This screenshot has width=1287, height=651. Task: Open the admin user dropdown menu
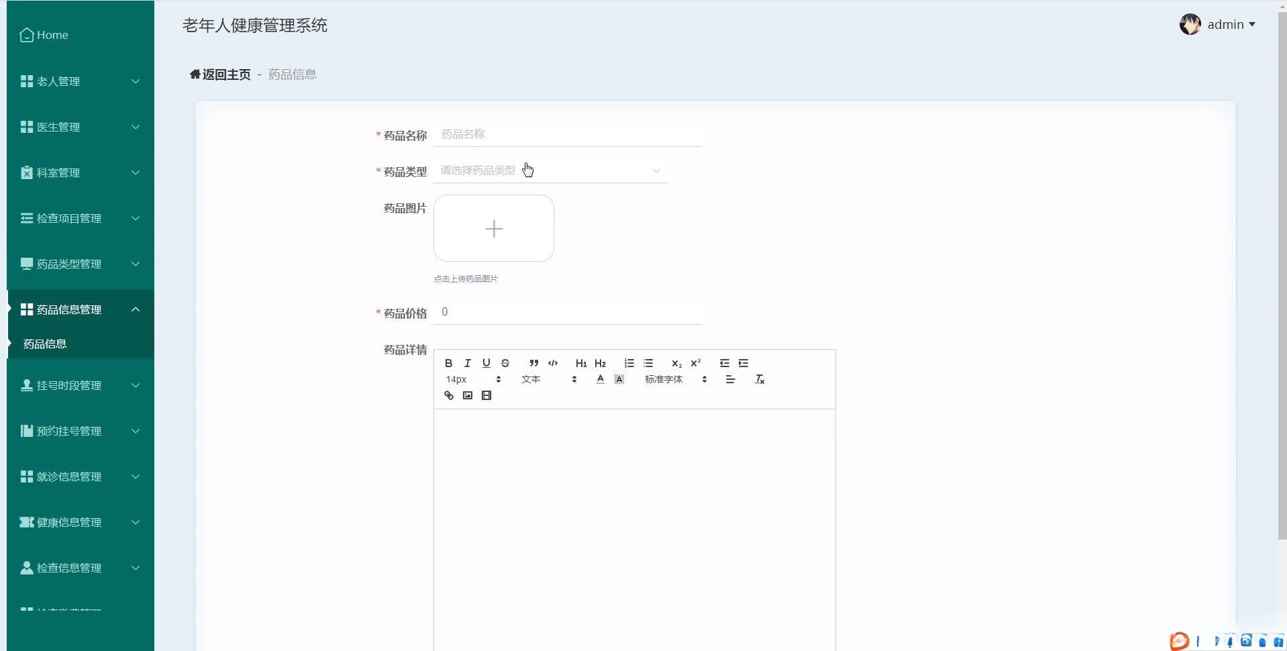[1231, 25]
